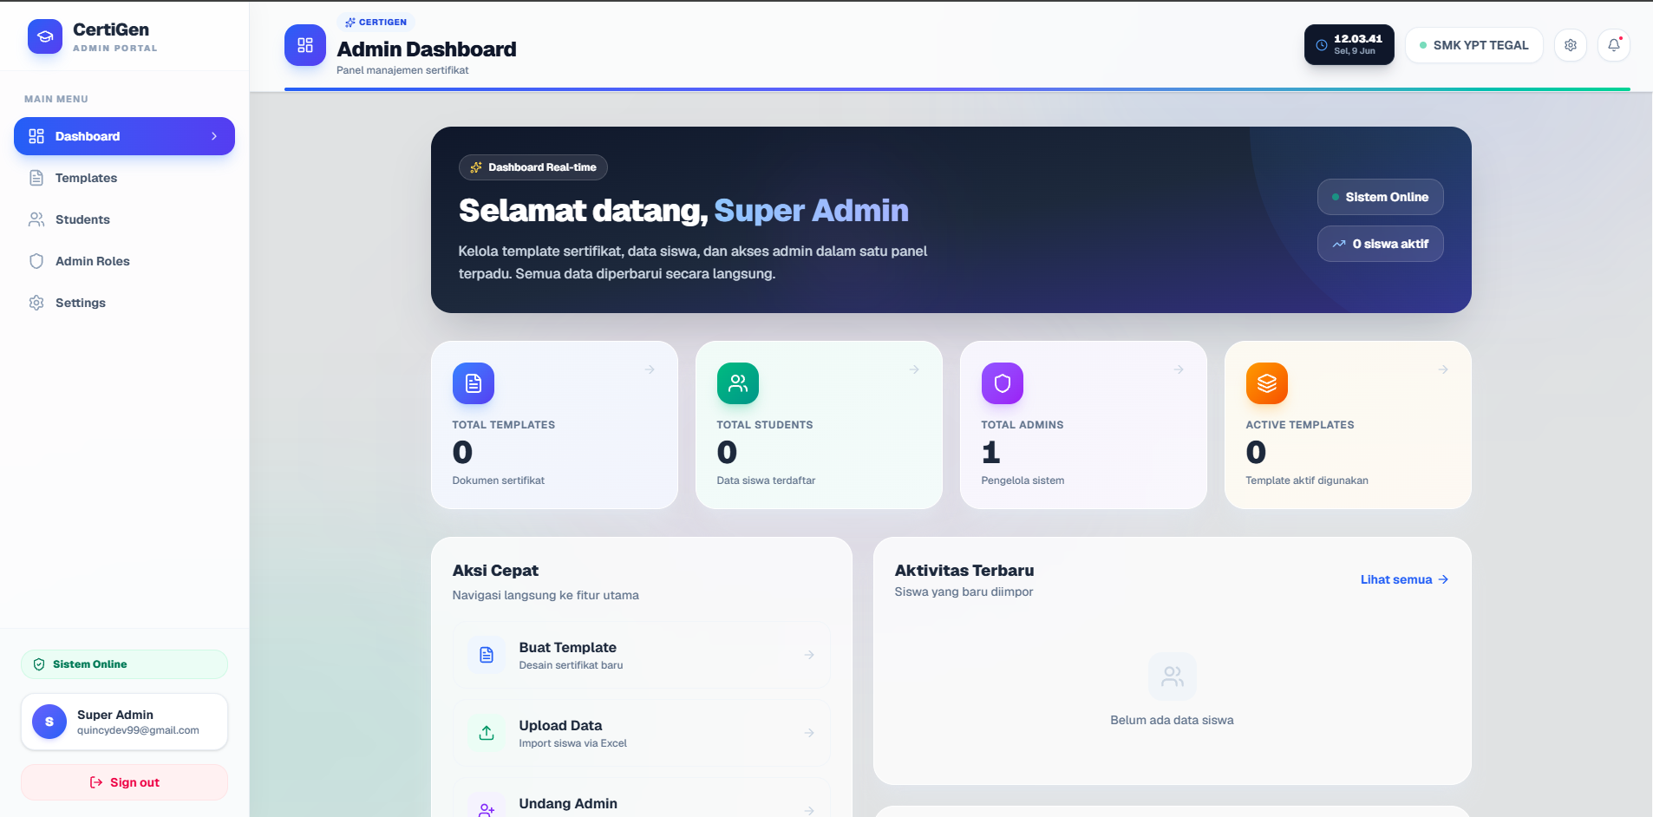Click the arrow on the Upload Data row
Image resolution: width=1653 pixels, height=817 pixels.
[809, 733]
